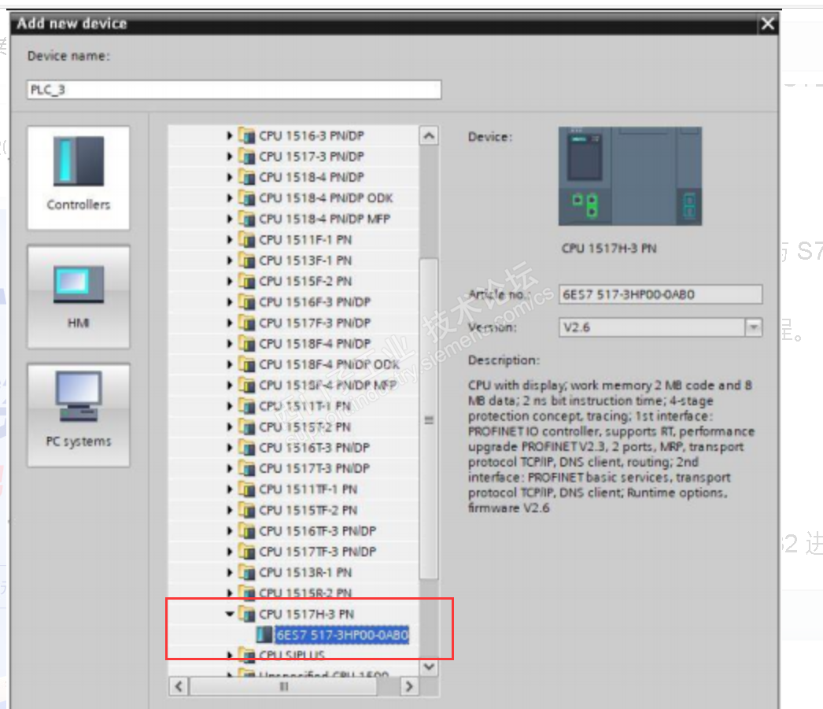The image size is (823, 709).
Task: Click CPU 1517F-3 PN/DP folder icon
Action: point(247,323)
